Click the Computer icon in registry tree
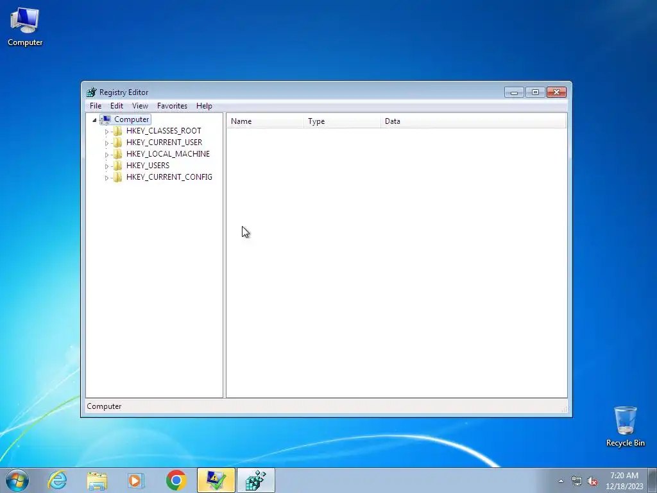 tap(106, 119)
